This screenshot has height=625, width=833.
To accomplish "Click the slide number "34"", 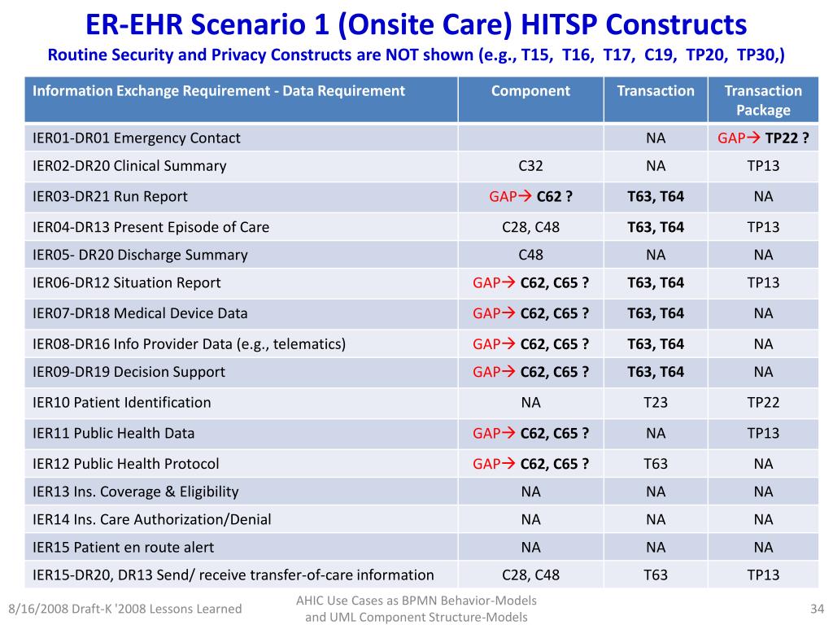I will (x=817, y=609).
